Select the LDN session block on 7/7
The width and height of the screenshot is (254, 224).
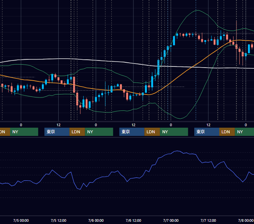coord(227,132)
